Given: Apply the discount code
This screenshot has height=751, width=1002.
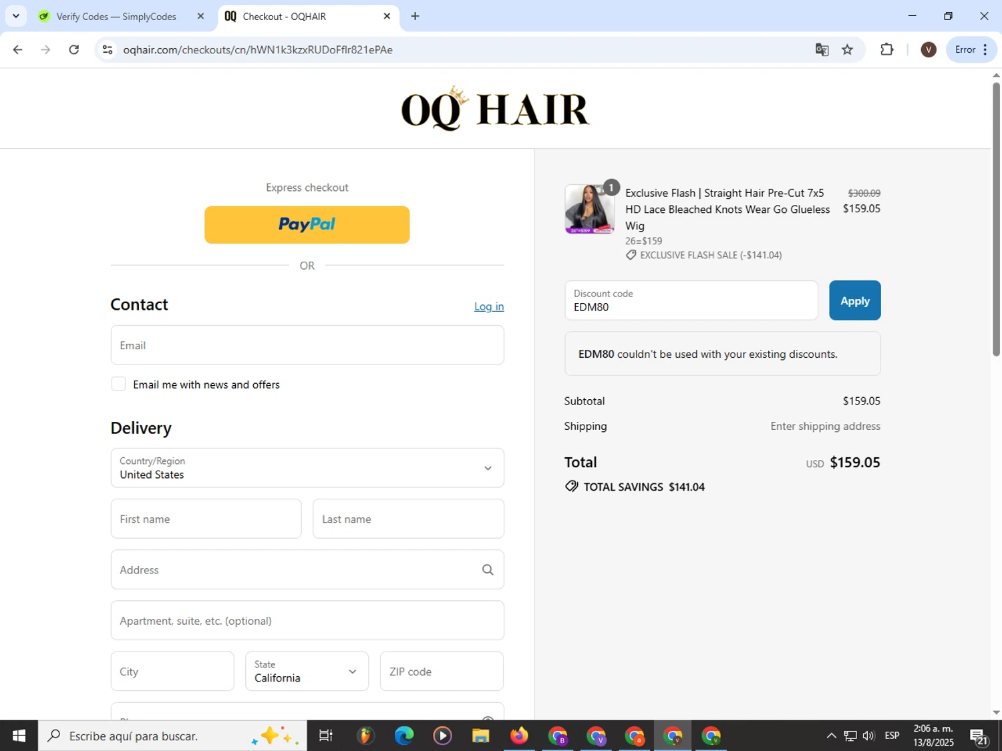Looking at the screenshot, I should (x=854, y=300).
